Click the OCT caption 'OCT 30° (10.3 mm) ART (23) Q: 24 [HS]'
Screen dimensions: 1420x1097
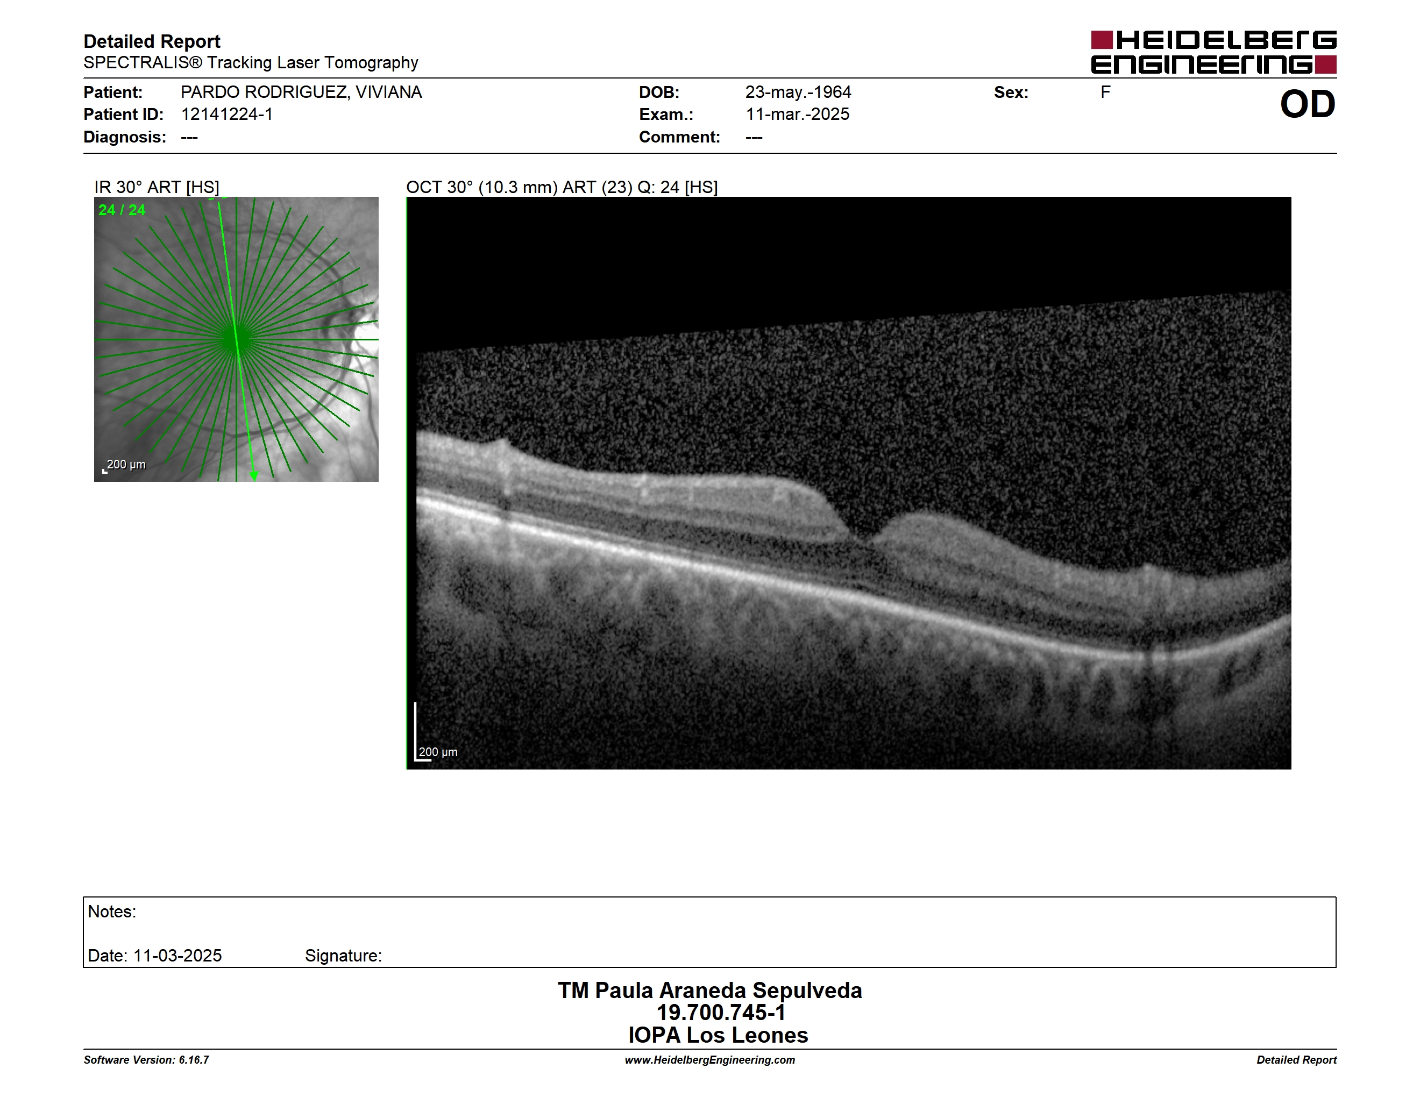click(x=562, y=187)
